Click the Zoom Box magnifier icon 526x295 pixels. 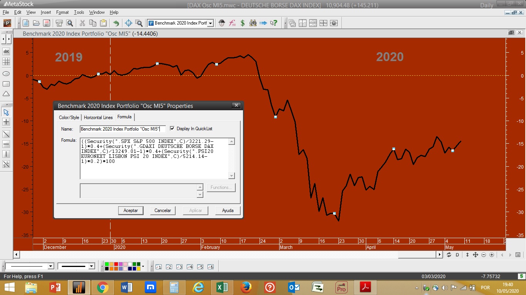click(139, 23)
